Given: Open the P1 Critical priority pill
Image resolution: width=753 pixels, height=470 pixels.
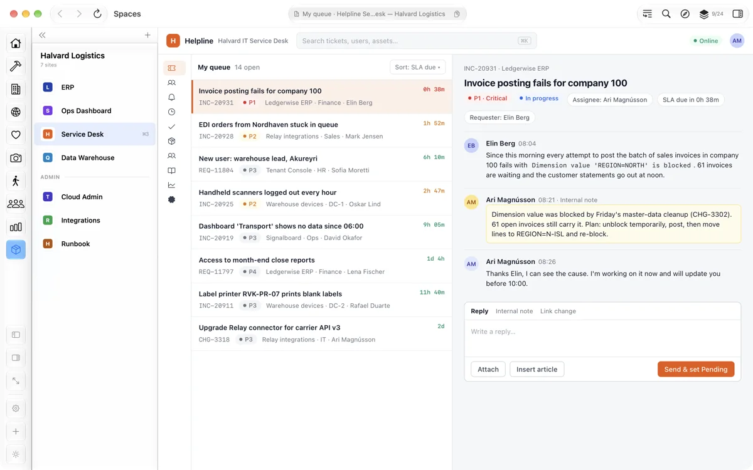Looking at the screenshot, I should [x=488, y=98].
